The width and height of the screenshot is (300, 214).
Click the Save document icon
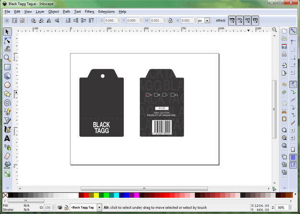pos(284,47)
